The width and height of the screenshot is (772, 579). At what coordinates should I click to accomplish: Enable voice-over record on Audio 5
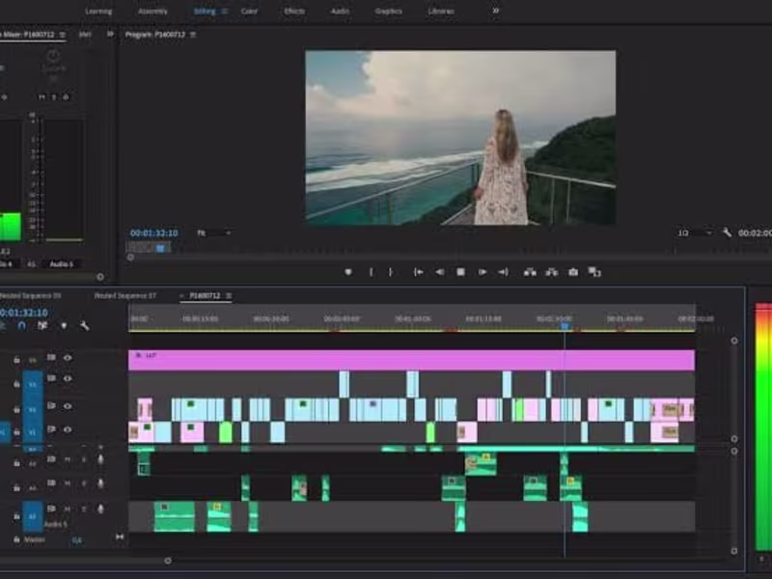pos(100,509)
